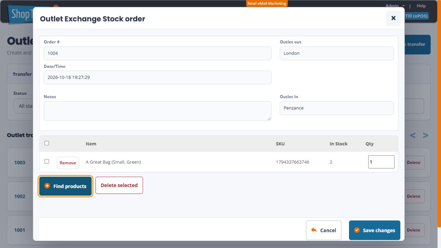This screenshot has width=441, height=248.
Task: Open the Till (ePOS) button behind the dialog
Action: [417, 16]
